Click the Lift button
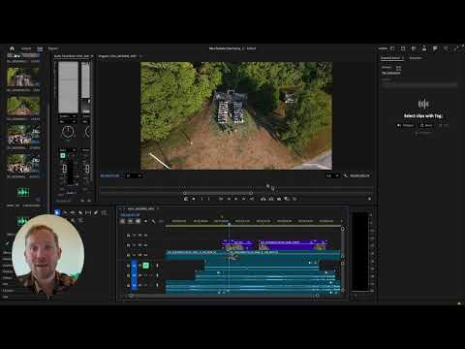The height and width of the screenshot is (349, 465). (263, 199)
